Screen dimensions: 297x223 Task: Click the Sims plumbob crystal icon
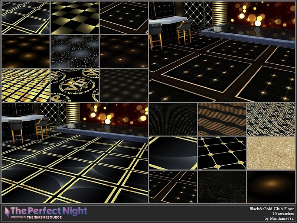pos(7,212)
